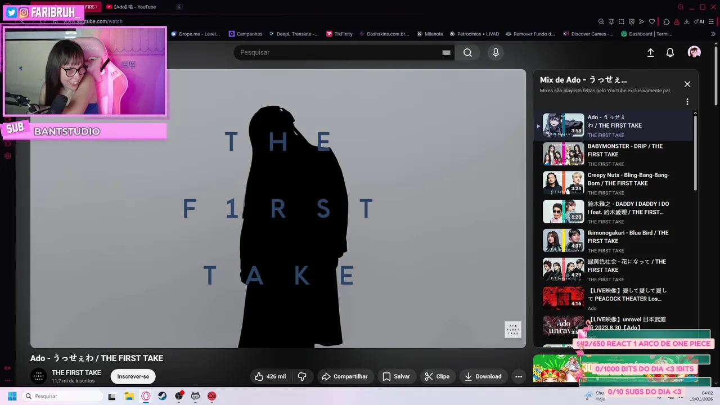The image size is (720, 405).
Task: Open more actions ellipsis below the video
Action: pos(519,376)
